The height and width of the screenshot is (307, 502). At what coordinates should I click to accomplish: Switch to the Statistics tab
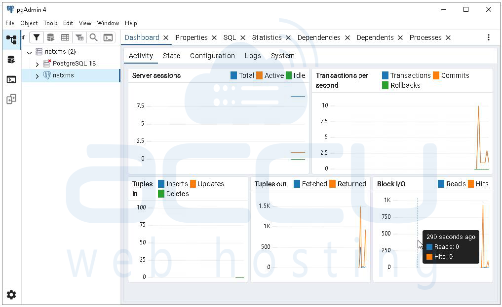[267, 37]
